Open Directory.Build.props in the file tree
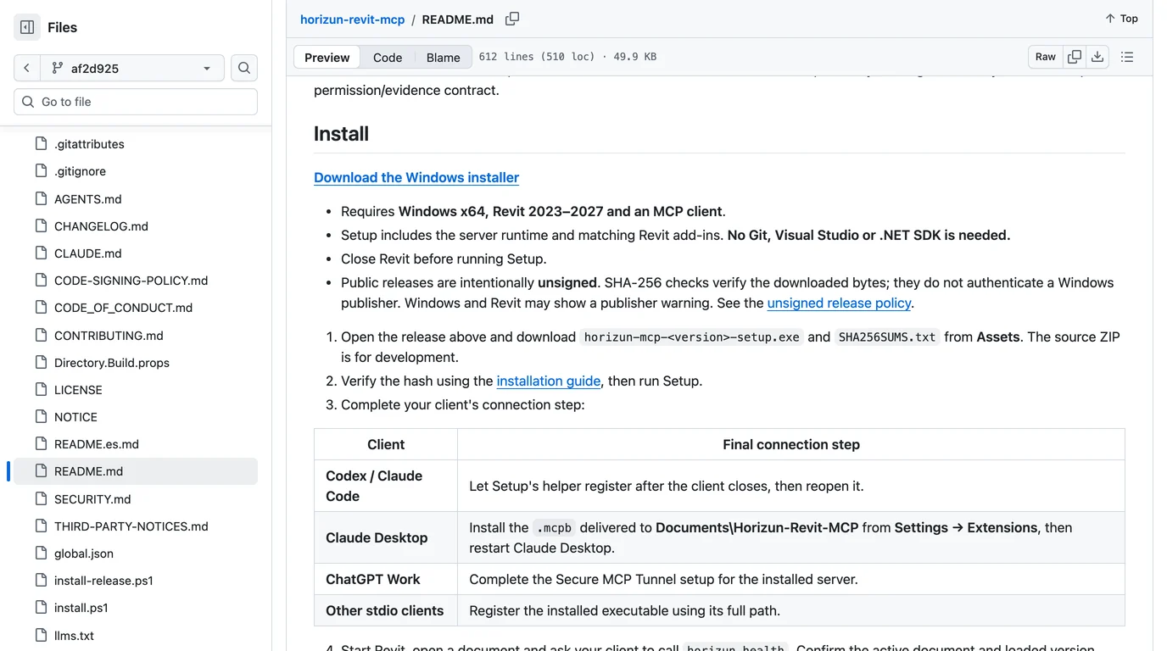1167x651 pixels. click(x=136, y=363)
